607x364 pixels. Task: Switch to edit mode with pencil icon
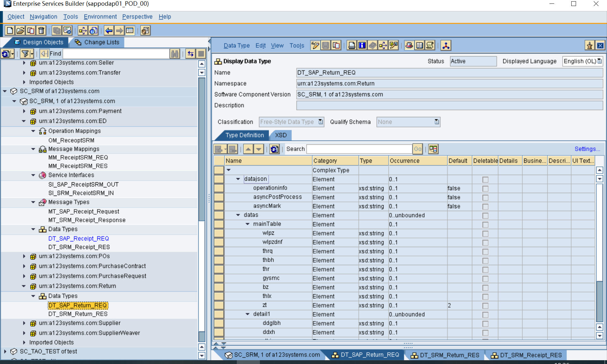tap(315, 45)
